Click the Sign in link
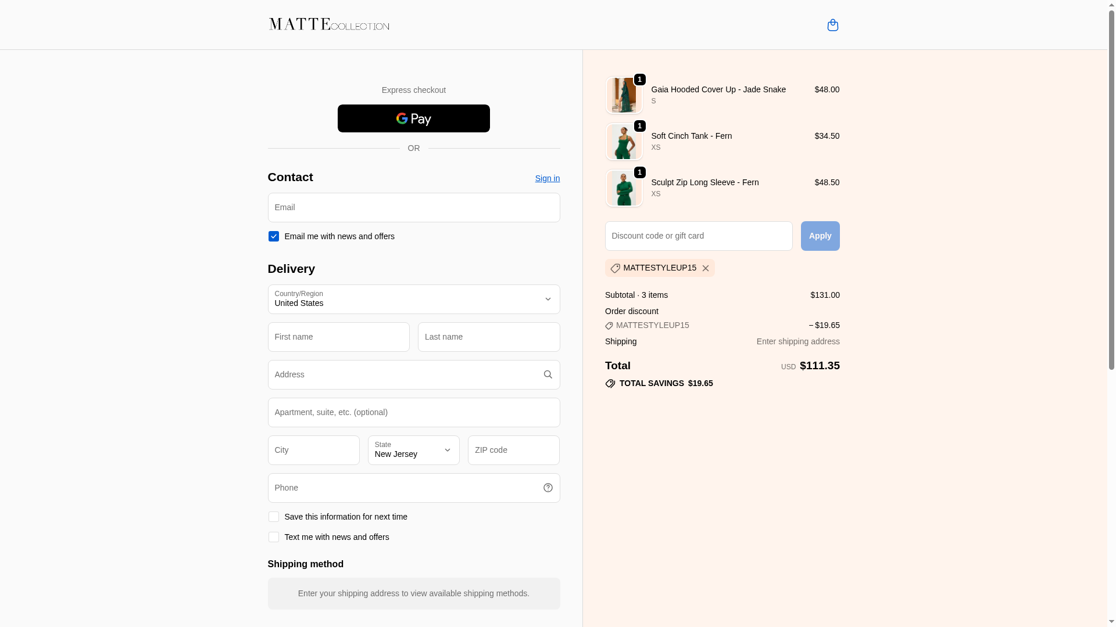Viewport: 1116px width, 627px height. tap(547, 178)
